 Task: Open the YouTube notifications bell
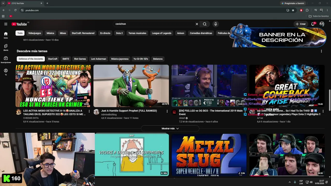click(x=313, y=24)
